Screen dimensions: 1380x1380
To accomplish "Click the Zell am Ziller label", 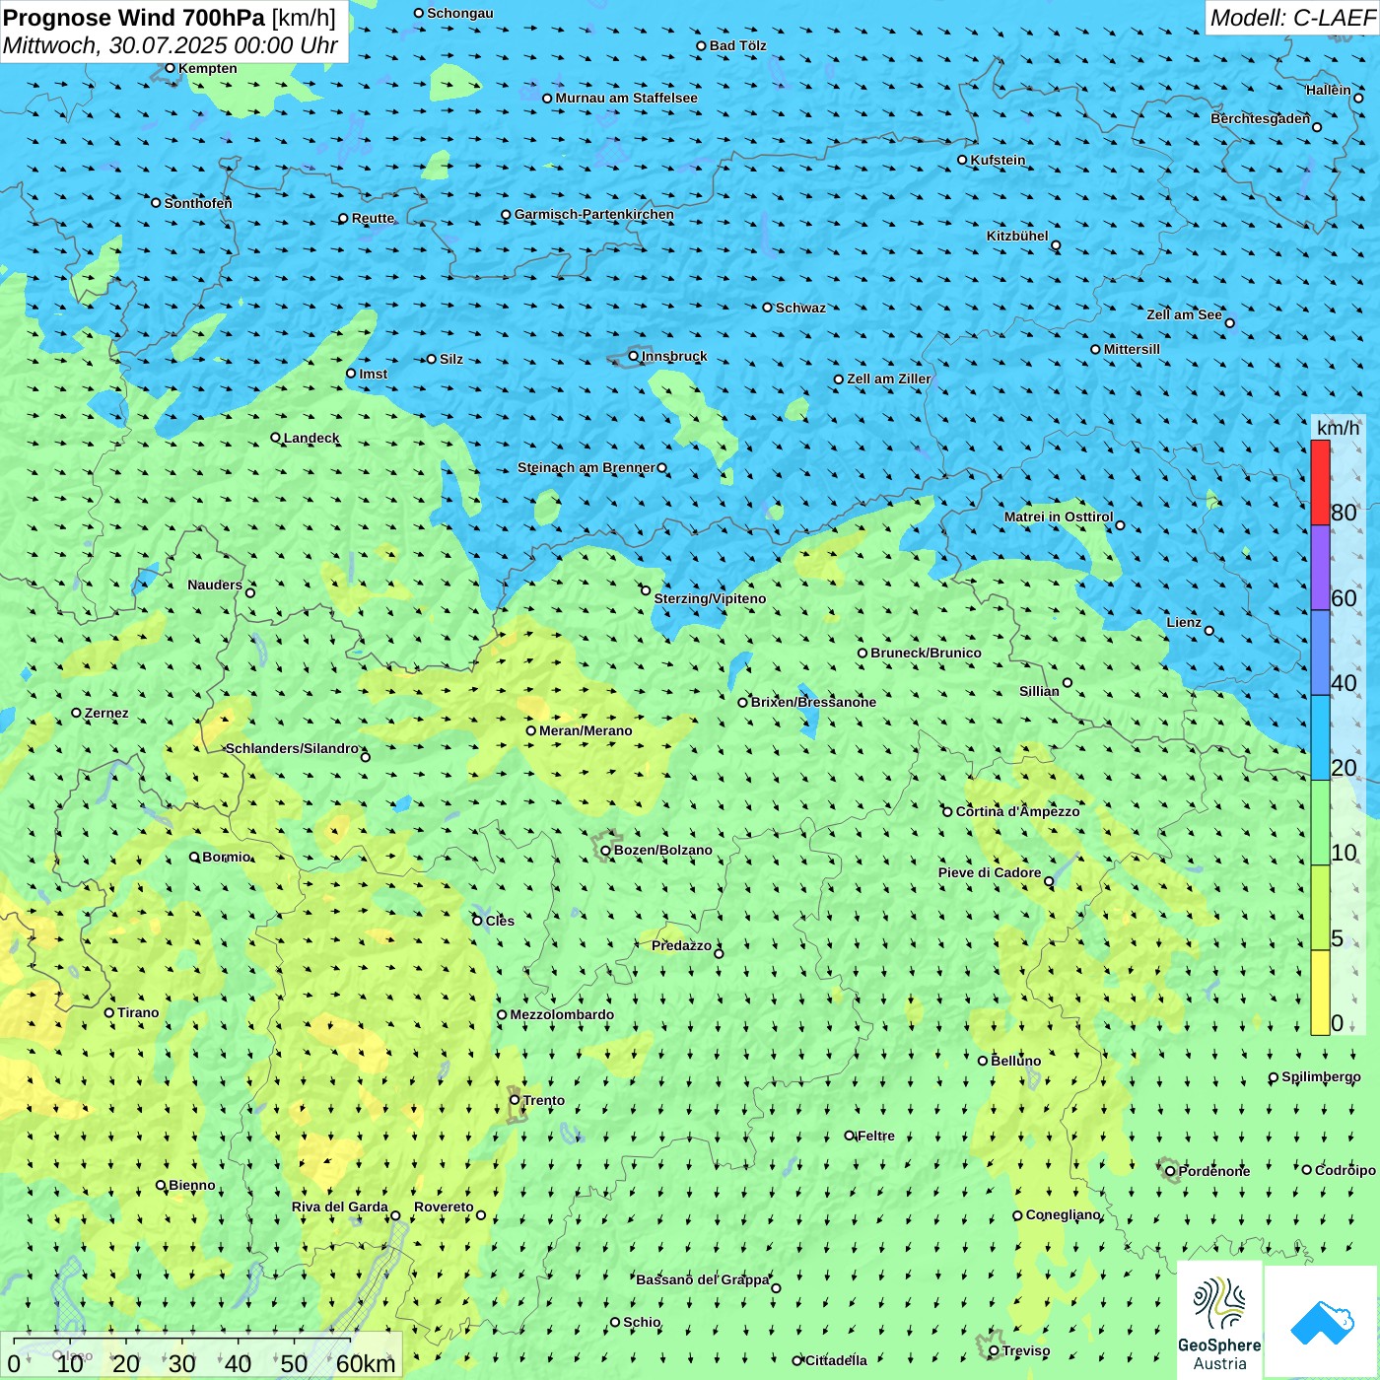I will click(x=888, y=379).
